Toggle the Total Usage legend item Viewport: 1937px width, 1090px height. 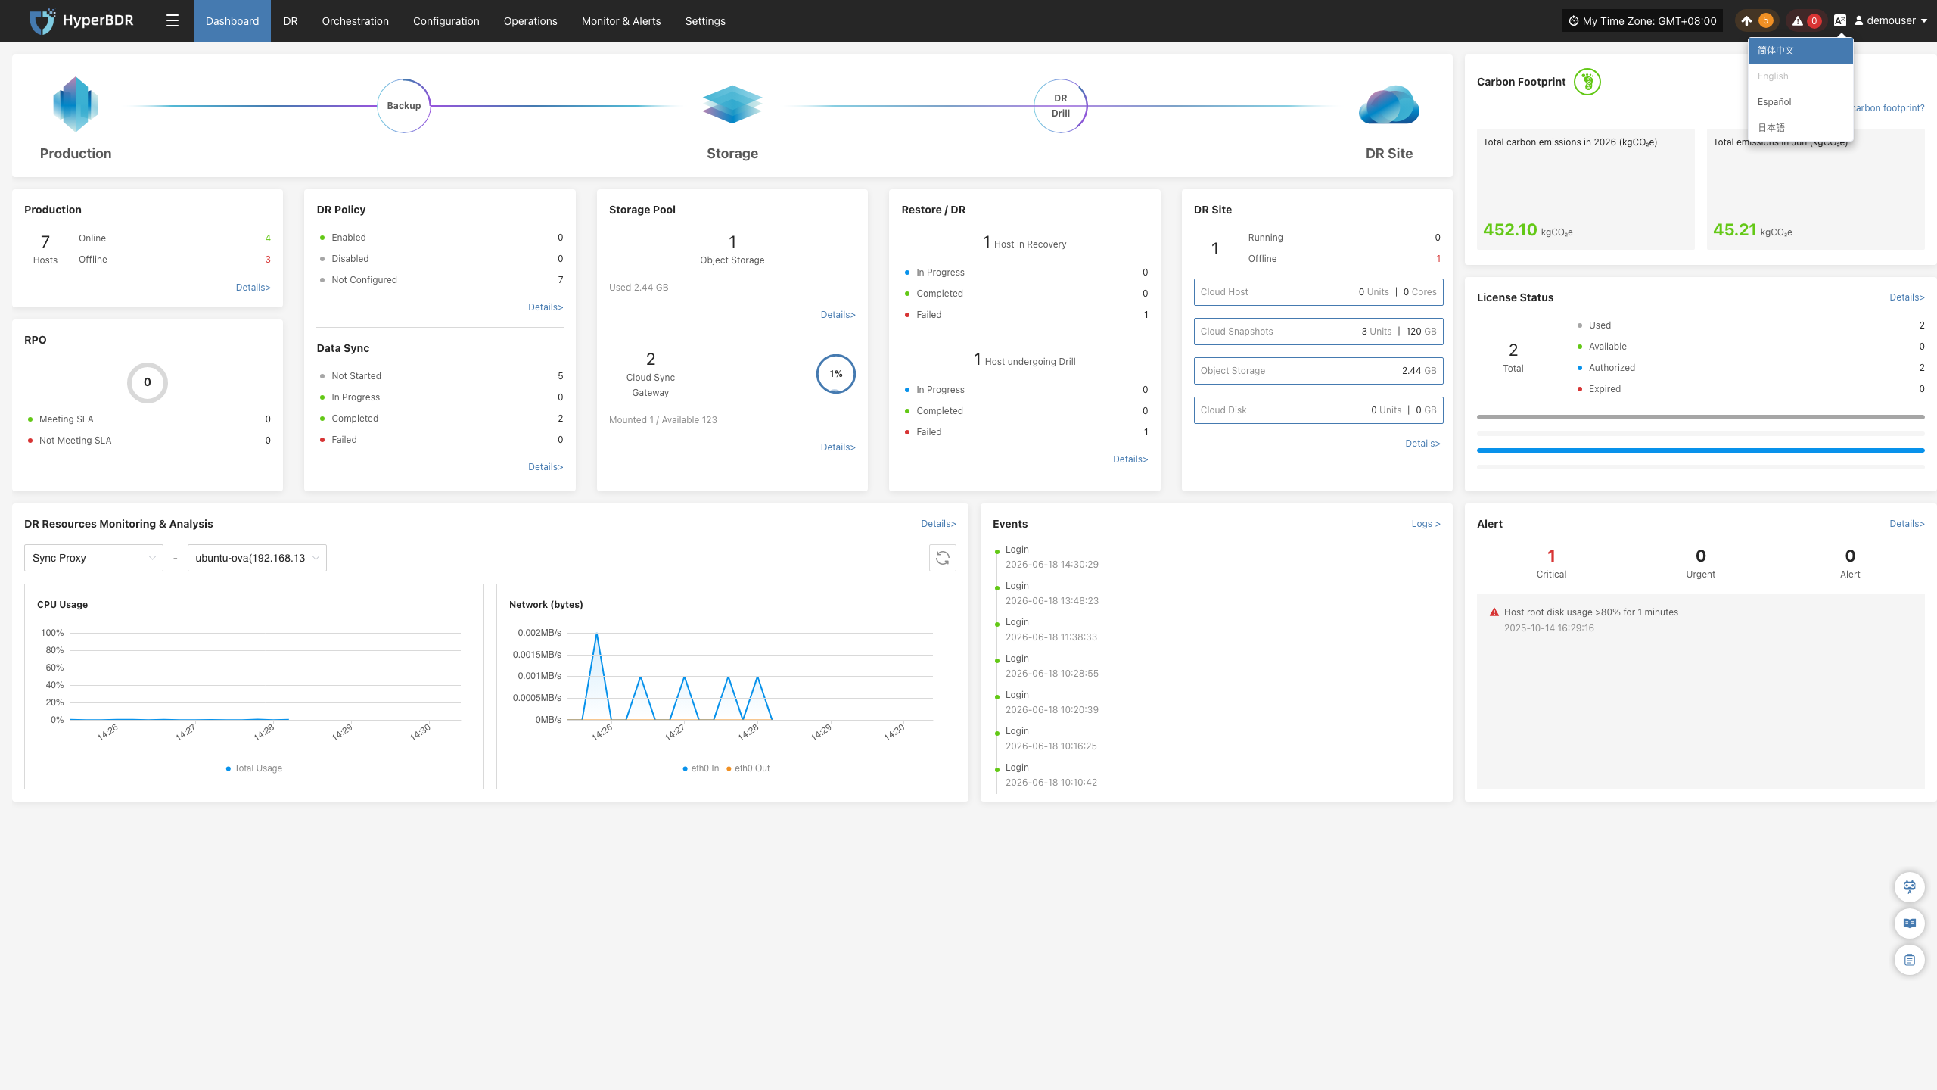pyautogui.click(x=254, y=768)
